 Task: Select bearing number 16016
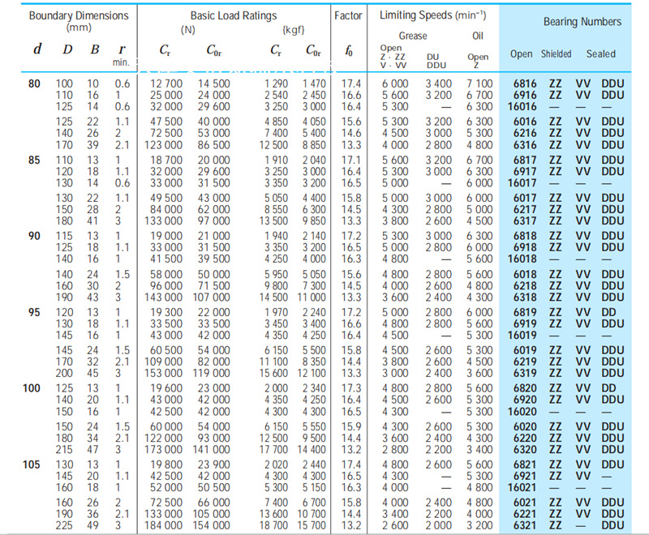point(522,106)
